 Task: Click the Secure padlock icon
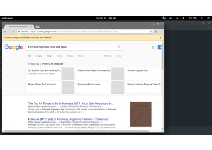pyautogui.click(x=19, y=32)
